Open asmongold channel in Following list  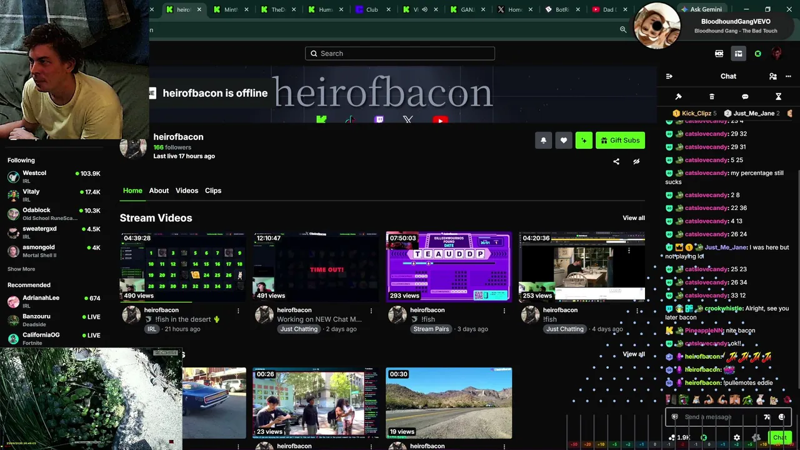[x=54, y=251]
